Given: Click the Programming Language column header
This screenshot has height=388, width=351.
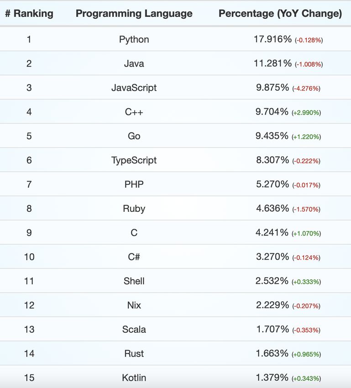Looking at the screenshot, I should click(134, 13).
